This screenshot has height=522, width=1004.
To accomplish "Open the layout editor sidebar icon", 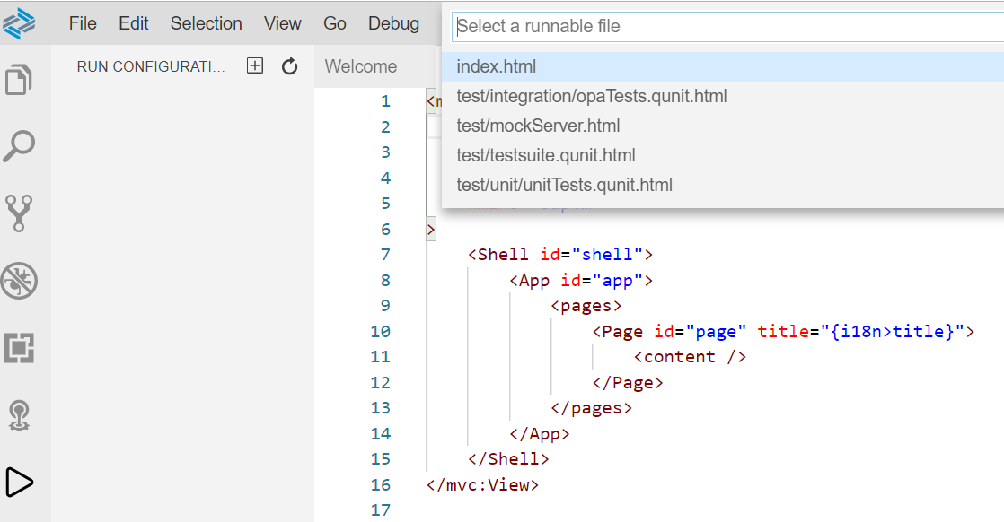I will tap(20, 348).
